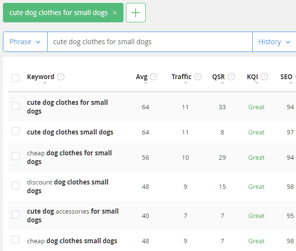Open help icon next to KQI column
Screen dimensions: 296x251
pos(264,77)
